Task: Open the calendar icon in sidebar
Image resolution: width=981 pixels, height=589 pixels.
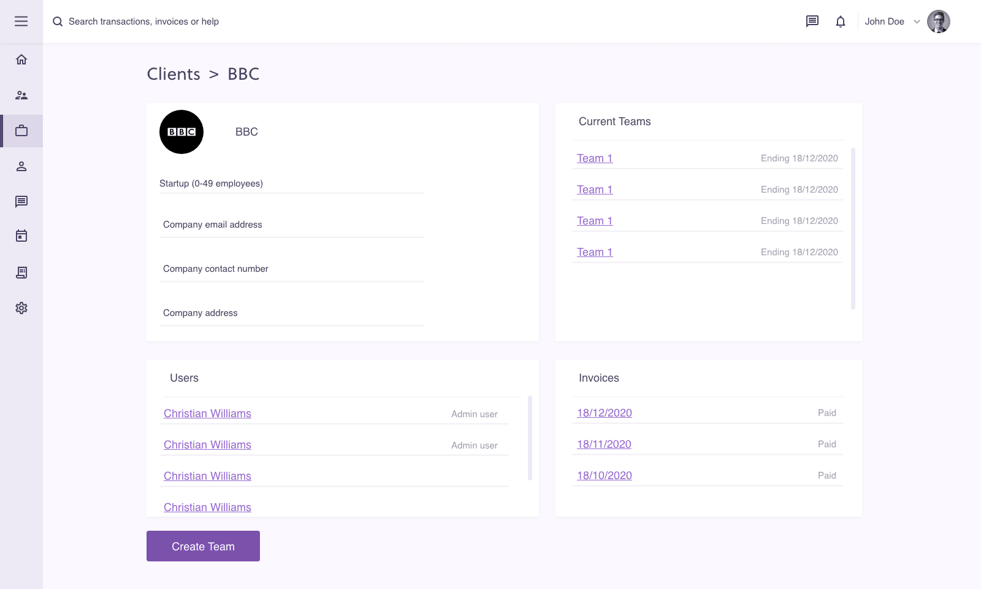Action: point(21,236)
